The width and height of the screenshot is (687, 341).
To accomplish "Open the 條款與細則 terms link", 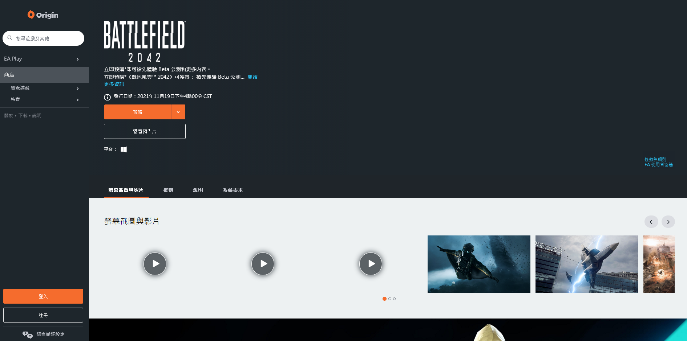I will [655, 160].
